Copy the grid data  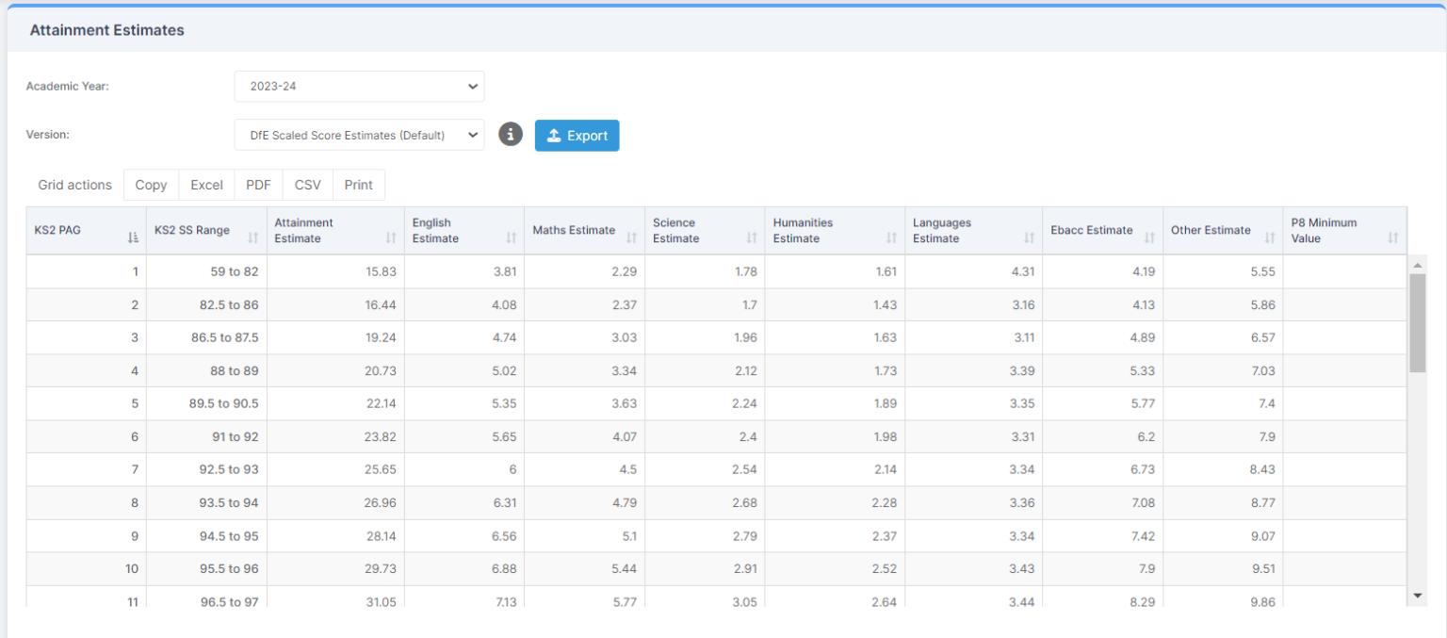point(151,184)
